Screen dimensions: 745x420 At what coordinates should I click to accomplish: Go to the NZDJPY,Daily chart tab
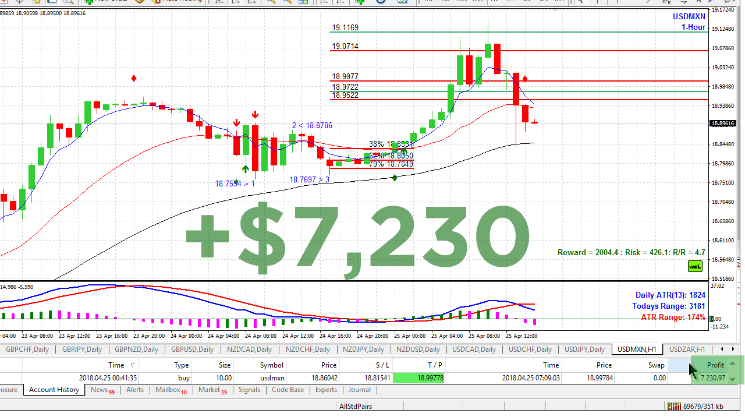point(362,350)
